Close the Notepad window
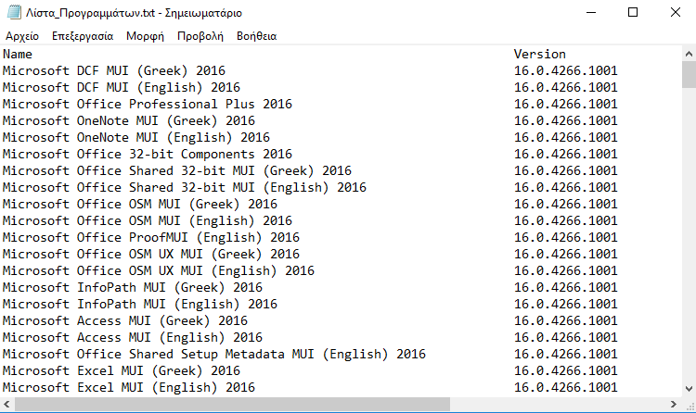696x413 pixels. pyautogui.click(x=676, y=12)
